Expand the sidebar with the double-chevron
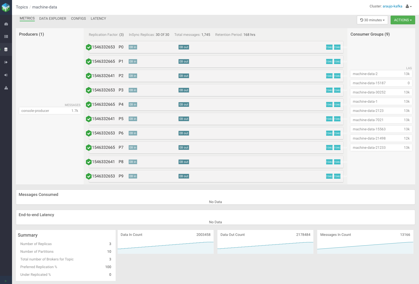 point(6,281)
